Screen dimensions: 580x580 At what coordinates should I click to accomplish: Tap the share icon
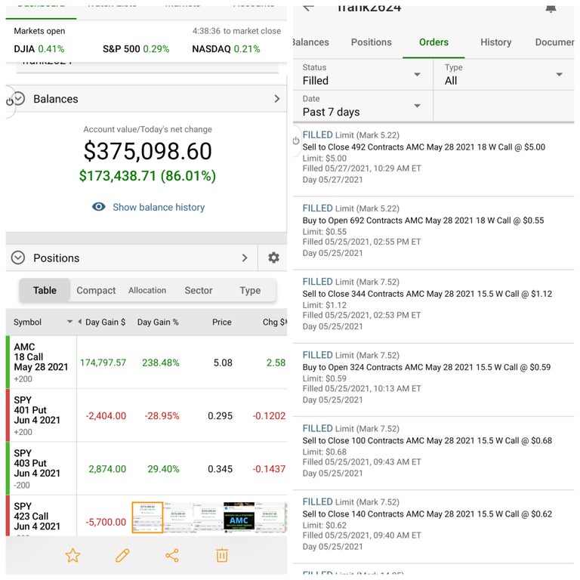click(172, 556)
